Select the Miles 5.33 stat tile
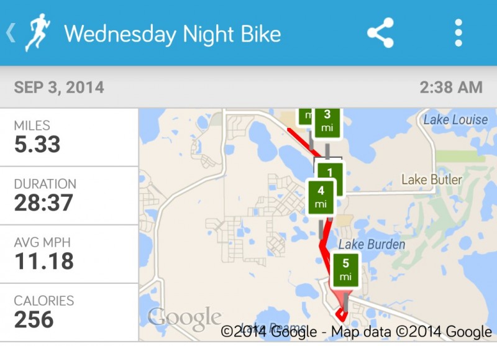This screenshot has width=497, height=346. coord(69,137)
